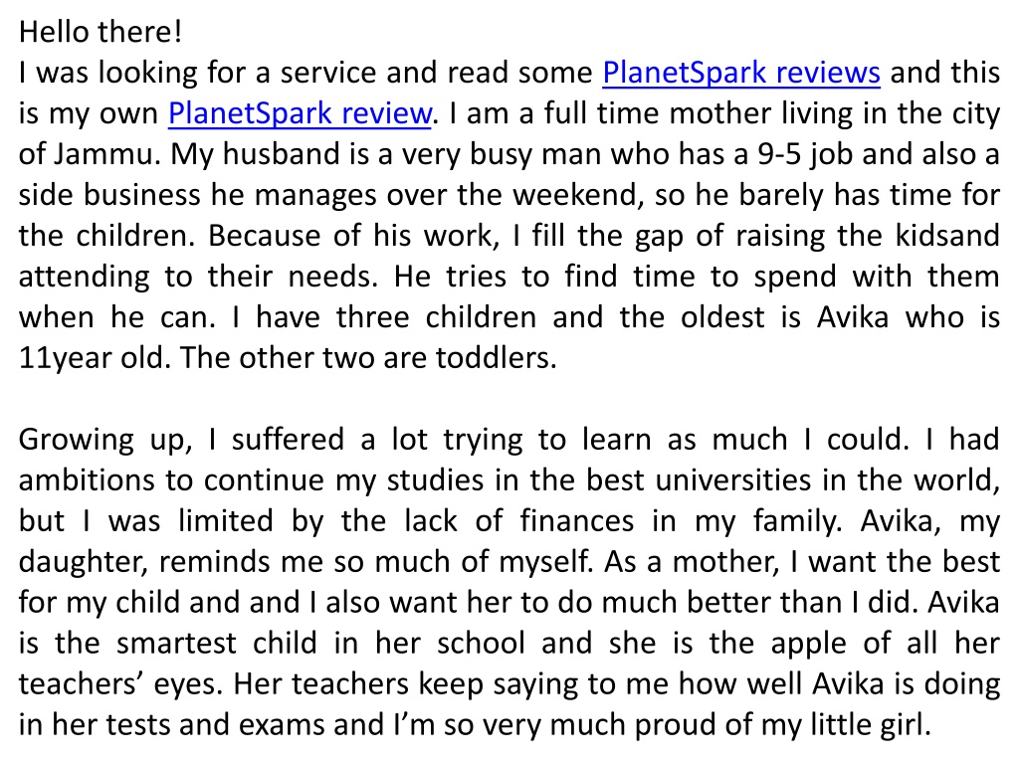Click on the word finances
This screenshot has height=764, width=1019.
[576, 521]
